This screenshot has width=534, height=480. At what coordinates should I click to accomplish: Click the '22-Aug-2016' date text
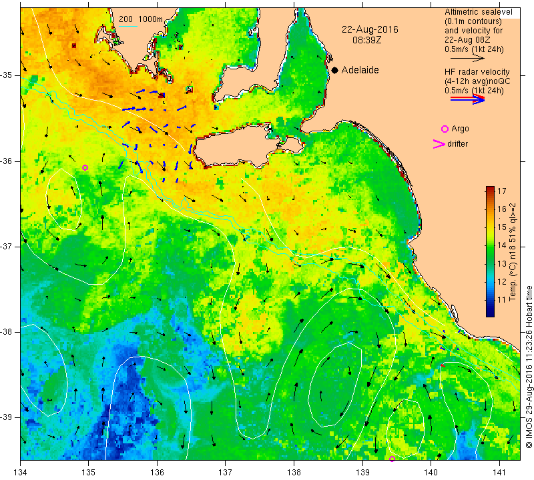370,29
